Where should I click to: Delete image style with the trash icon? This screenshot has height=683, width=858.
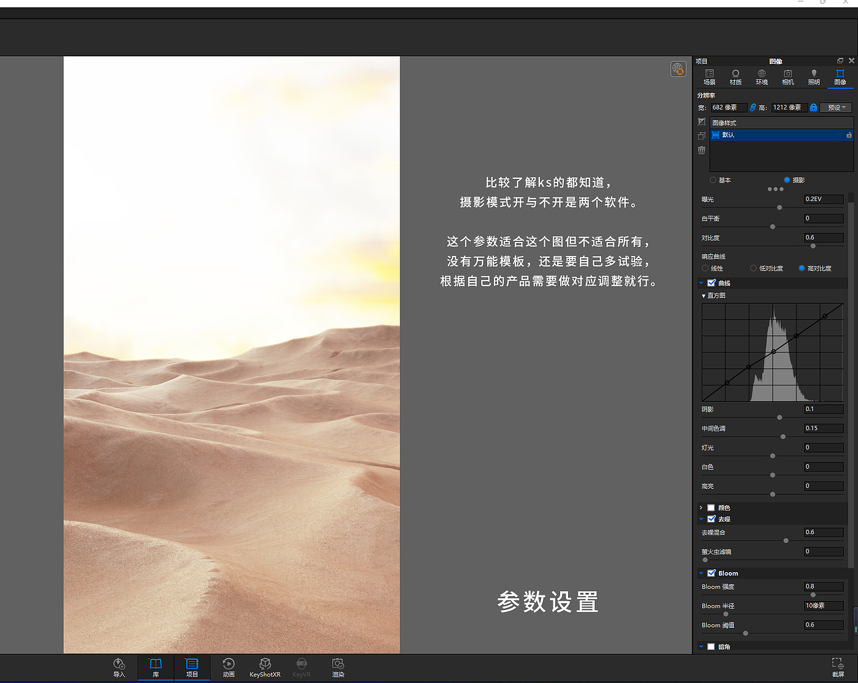coord(702,151)
